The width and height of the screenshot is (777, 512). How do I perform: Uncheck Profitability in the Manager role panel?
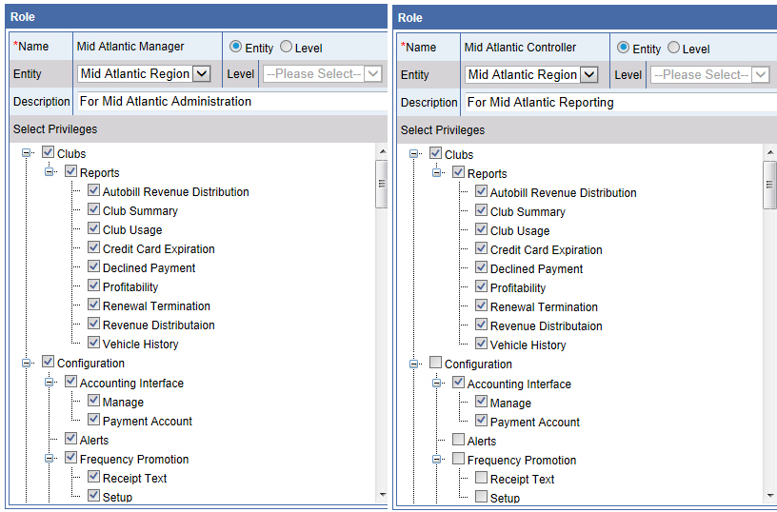(x=93, y=286)
